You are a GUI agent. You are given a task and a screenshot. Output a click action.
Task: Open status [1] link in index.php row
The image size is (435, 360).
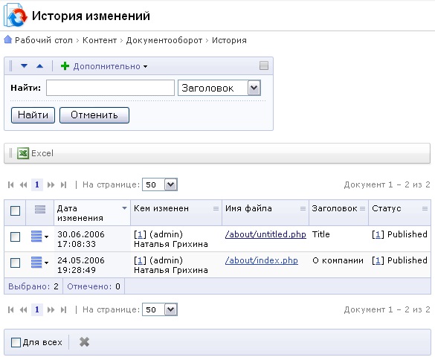click(378, 260)
